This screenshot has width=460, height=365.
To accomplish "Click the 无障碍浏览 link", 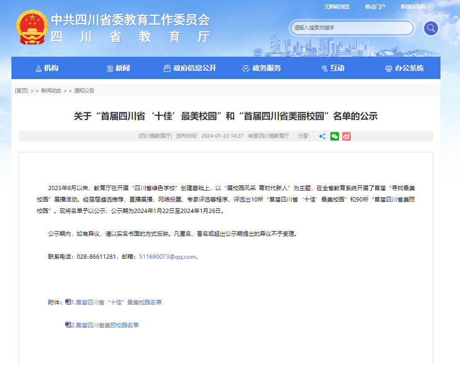I will coord(337,7).
